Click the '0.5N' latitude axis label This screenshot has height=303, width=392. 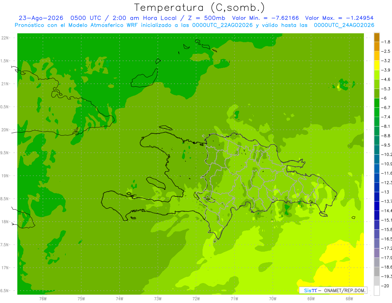(x=5, y=107)
